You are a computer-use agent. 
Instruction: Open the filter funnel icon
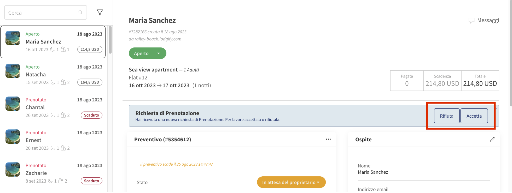[x=100, y=12]
